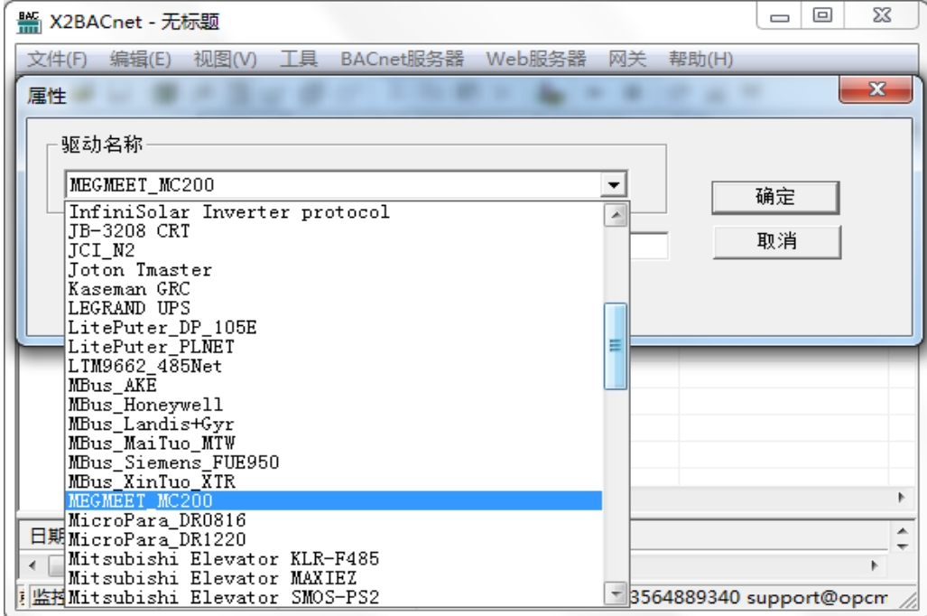Open the 帮助(H) menu
The width and height of the screenshot is (927, 616).
click(x=700, y=60)
